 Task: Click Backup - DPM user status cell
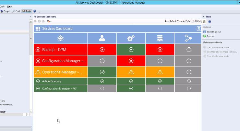(102, 50)
